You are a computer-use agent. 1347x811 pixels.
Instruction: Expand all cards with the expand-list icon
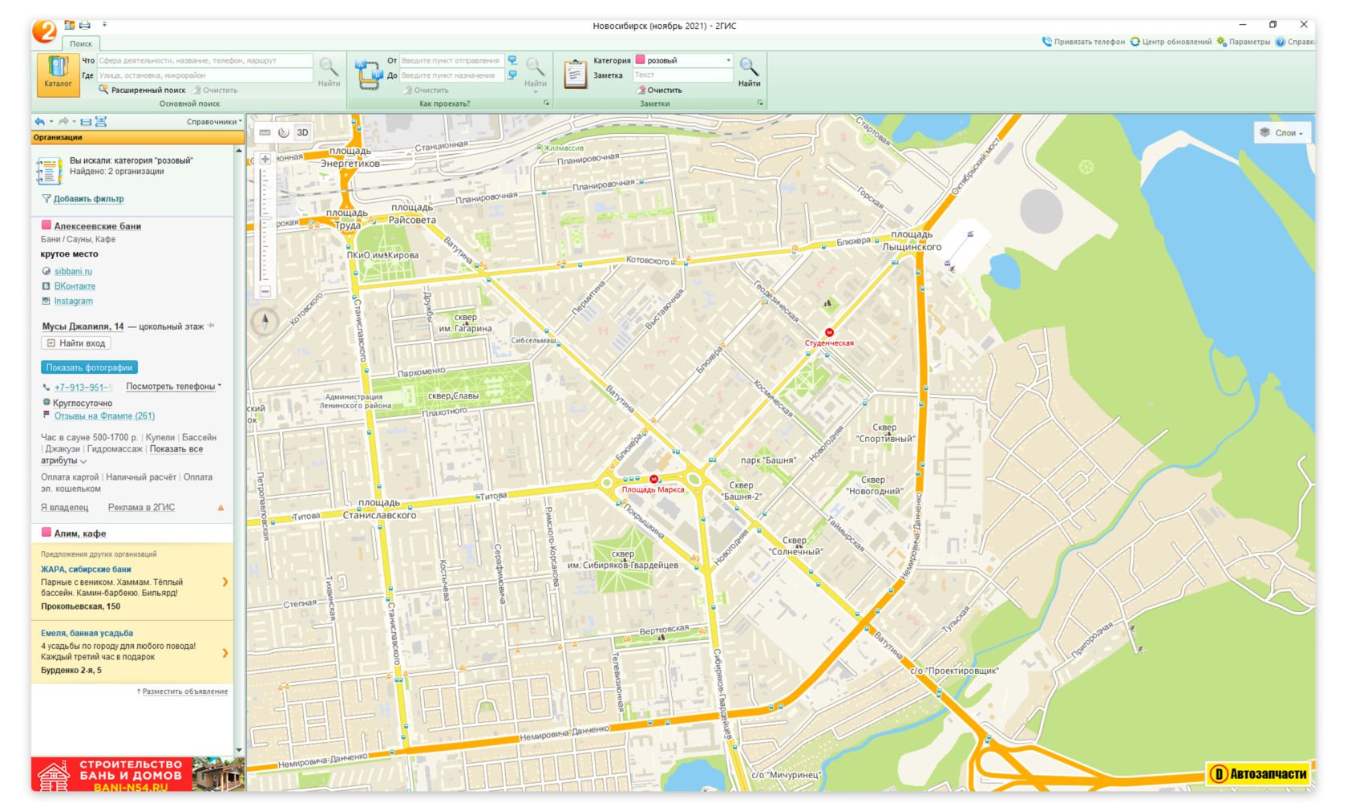(101, 122)
